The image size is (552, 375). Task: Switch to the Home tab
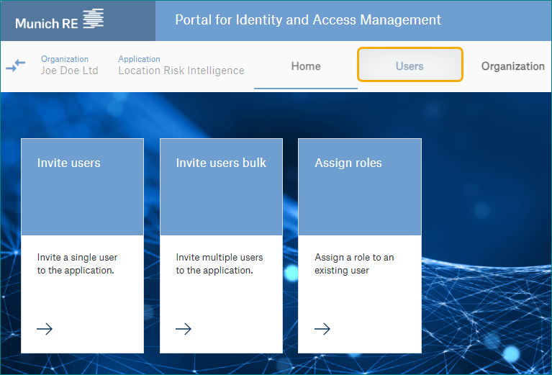point(306,66)
